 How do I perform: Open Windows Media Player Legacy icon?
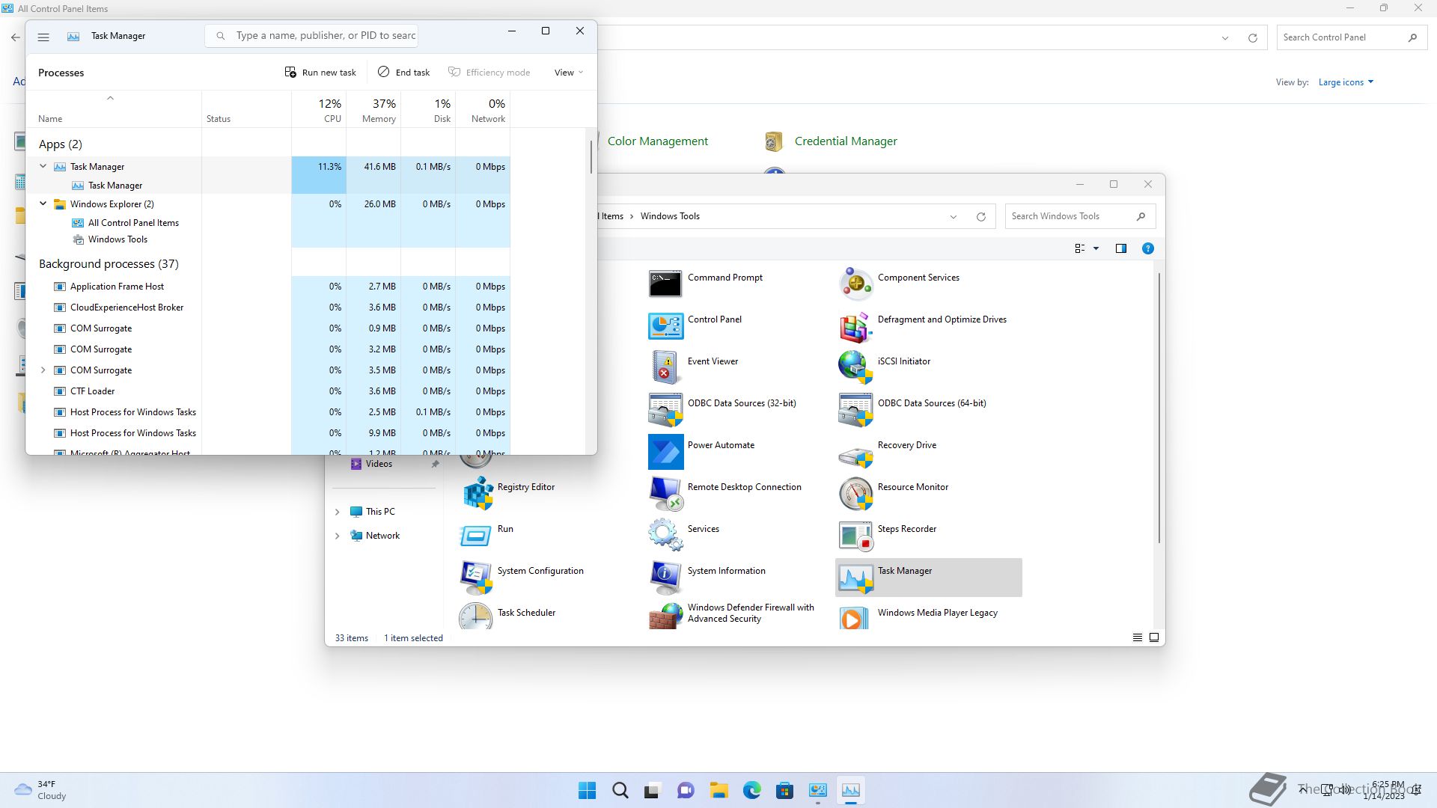[855, 616]
